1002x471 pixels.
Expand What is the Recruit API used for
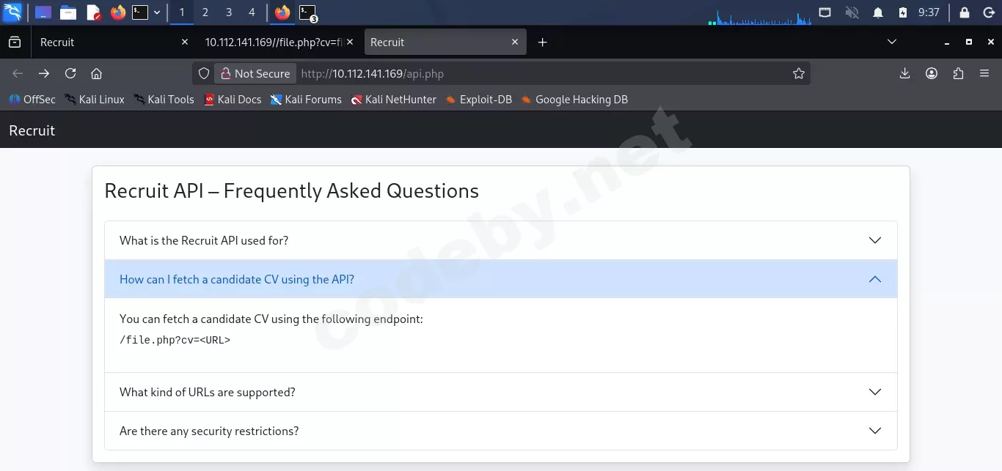(501, 240)
